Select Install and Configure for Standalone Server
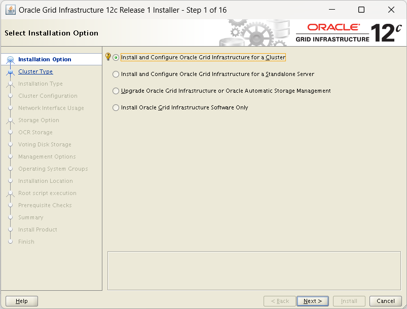 tap(213, 74)
